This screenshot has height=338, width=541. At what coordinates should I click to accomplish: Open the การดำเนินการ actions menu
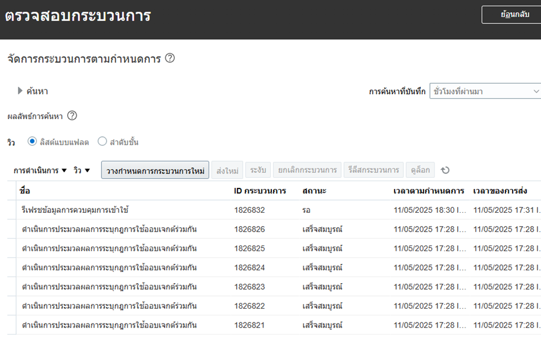[40, 171]
